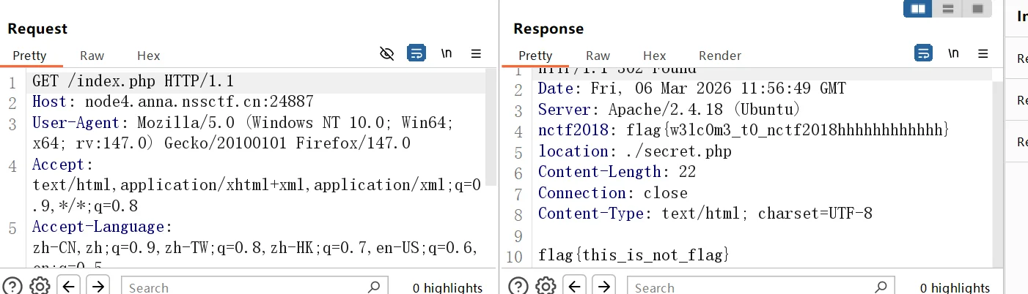Select side-by-side layout view icon

[x=917, y=9]
